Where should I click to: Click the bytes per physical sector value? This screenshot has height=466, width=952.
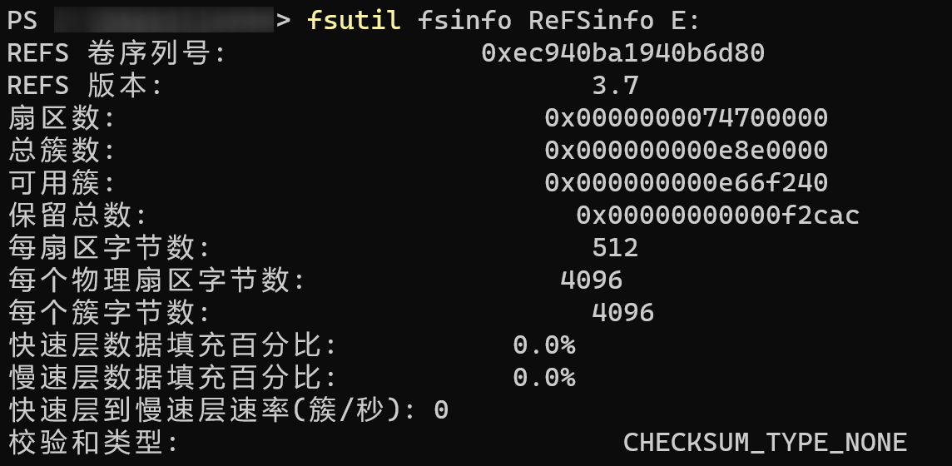(x=592, y=280)
